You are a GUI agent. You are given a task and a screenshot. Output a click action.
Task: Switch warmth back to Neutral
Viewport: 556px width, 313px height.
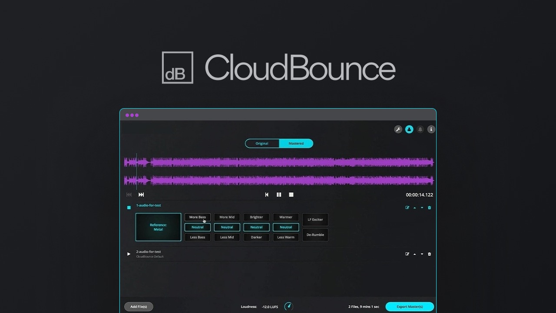[x=285, y=227]
